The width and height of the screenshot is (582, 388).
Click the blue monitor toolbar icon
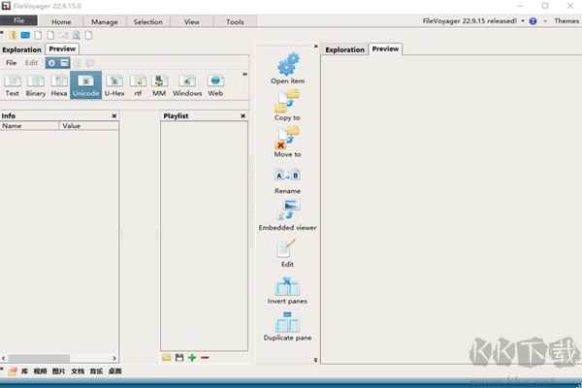tap(25, 35)
